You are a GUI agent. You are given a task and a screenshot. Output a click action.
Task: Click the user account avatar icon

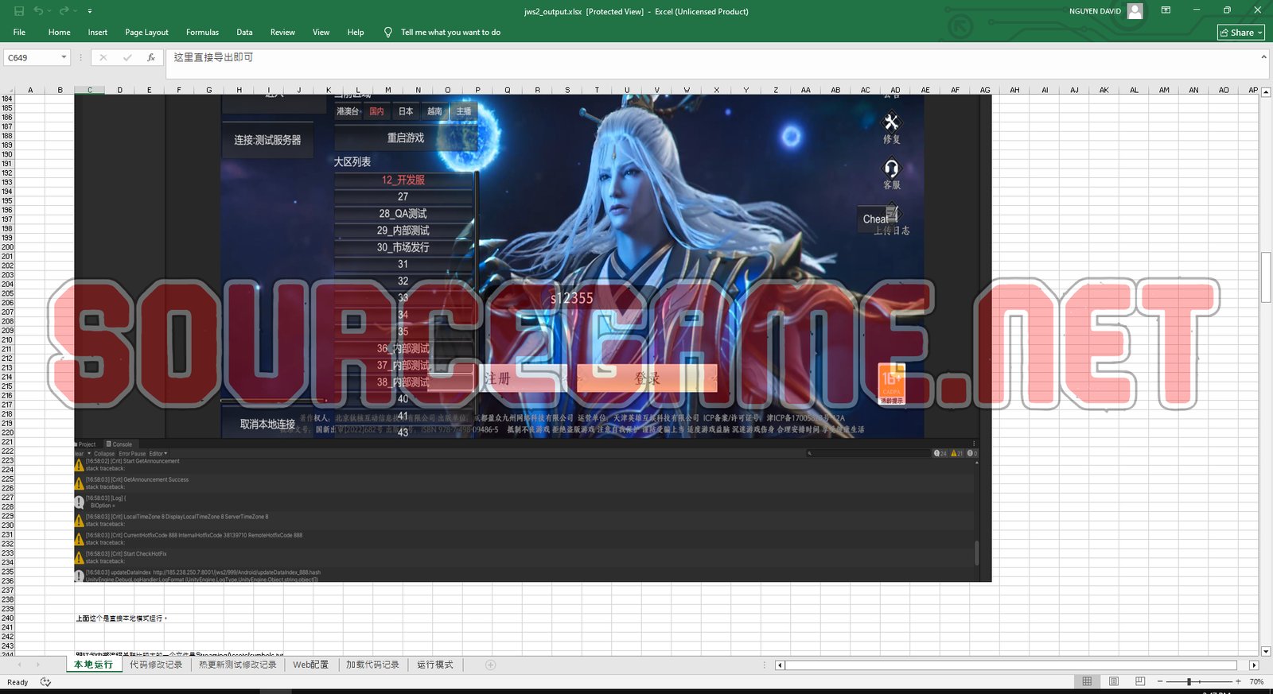(1135, 11)
